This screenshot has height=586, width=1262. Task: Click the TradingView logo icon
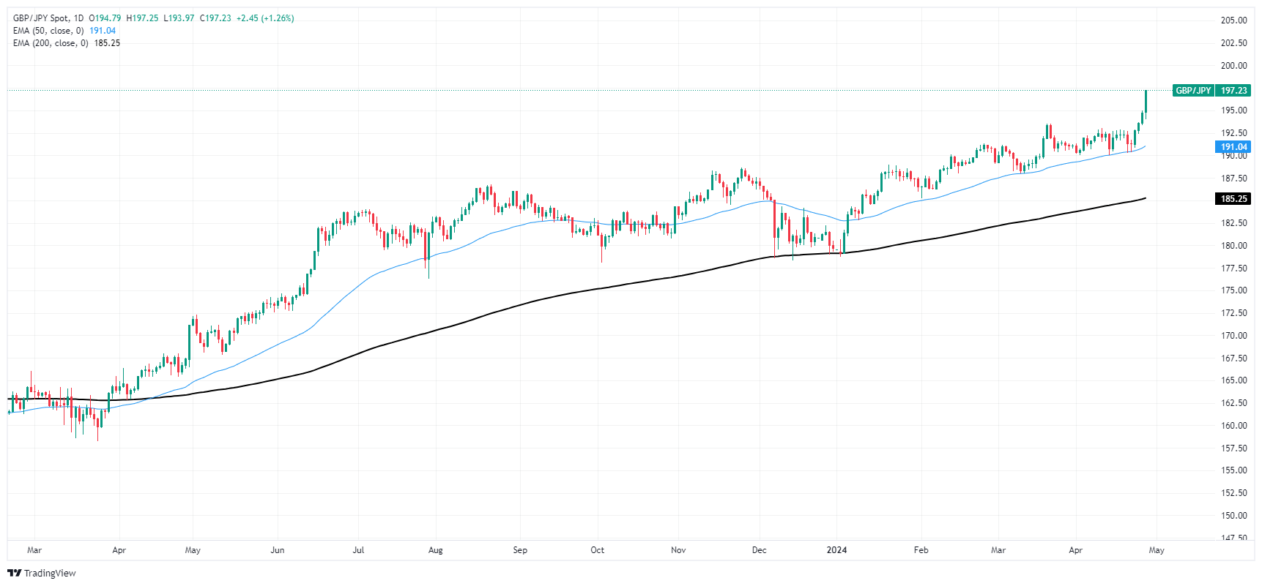14,573
